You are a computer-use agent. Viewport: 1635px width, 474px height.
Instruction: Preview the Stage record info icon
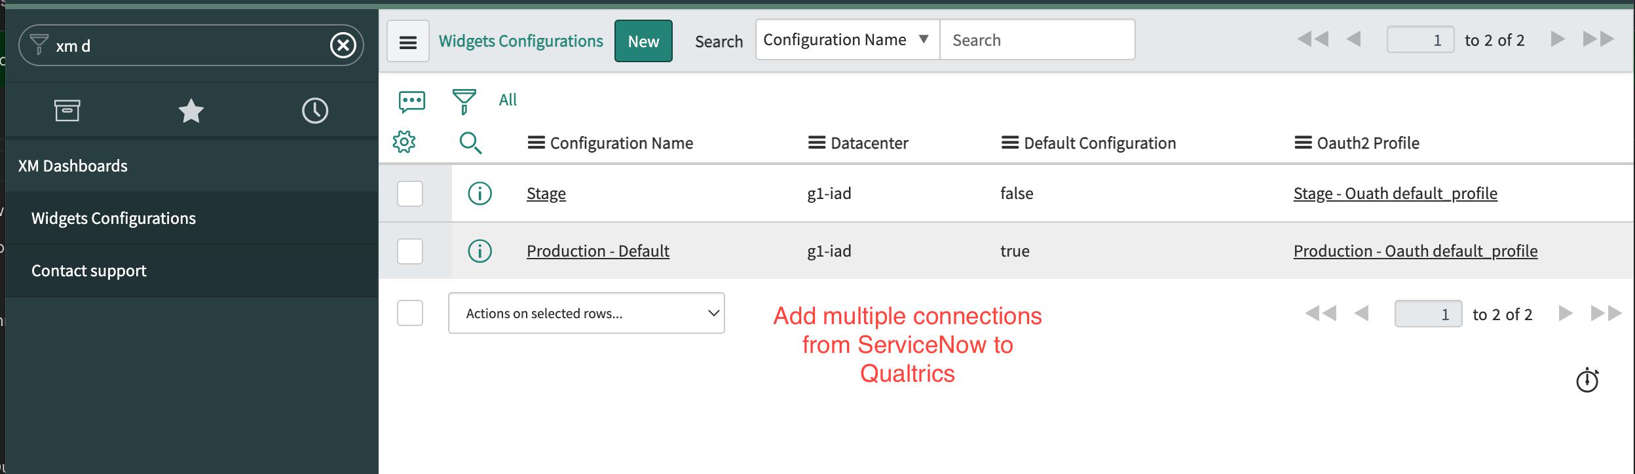[x=479, y=193]
